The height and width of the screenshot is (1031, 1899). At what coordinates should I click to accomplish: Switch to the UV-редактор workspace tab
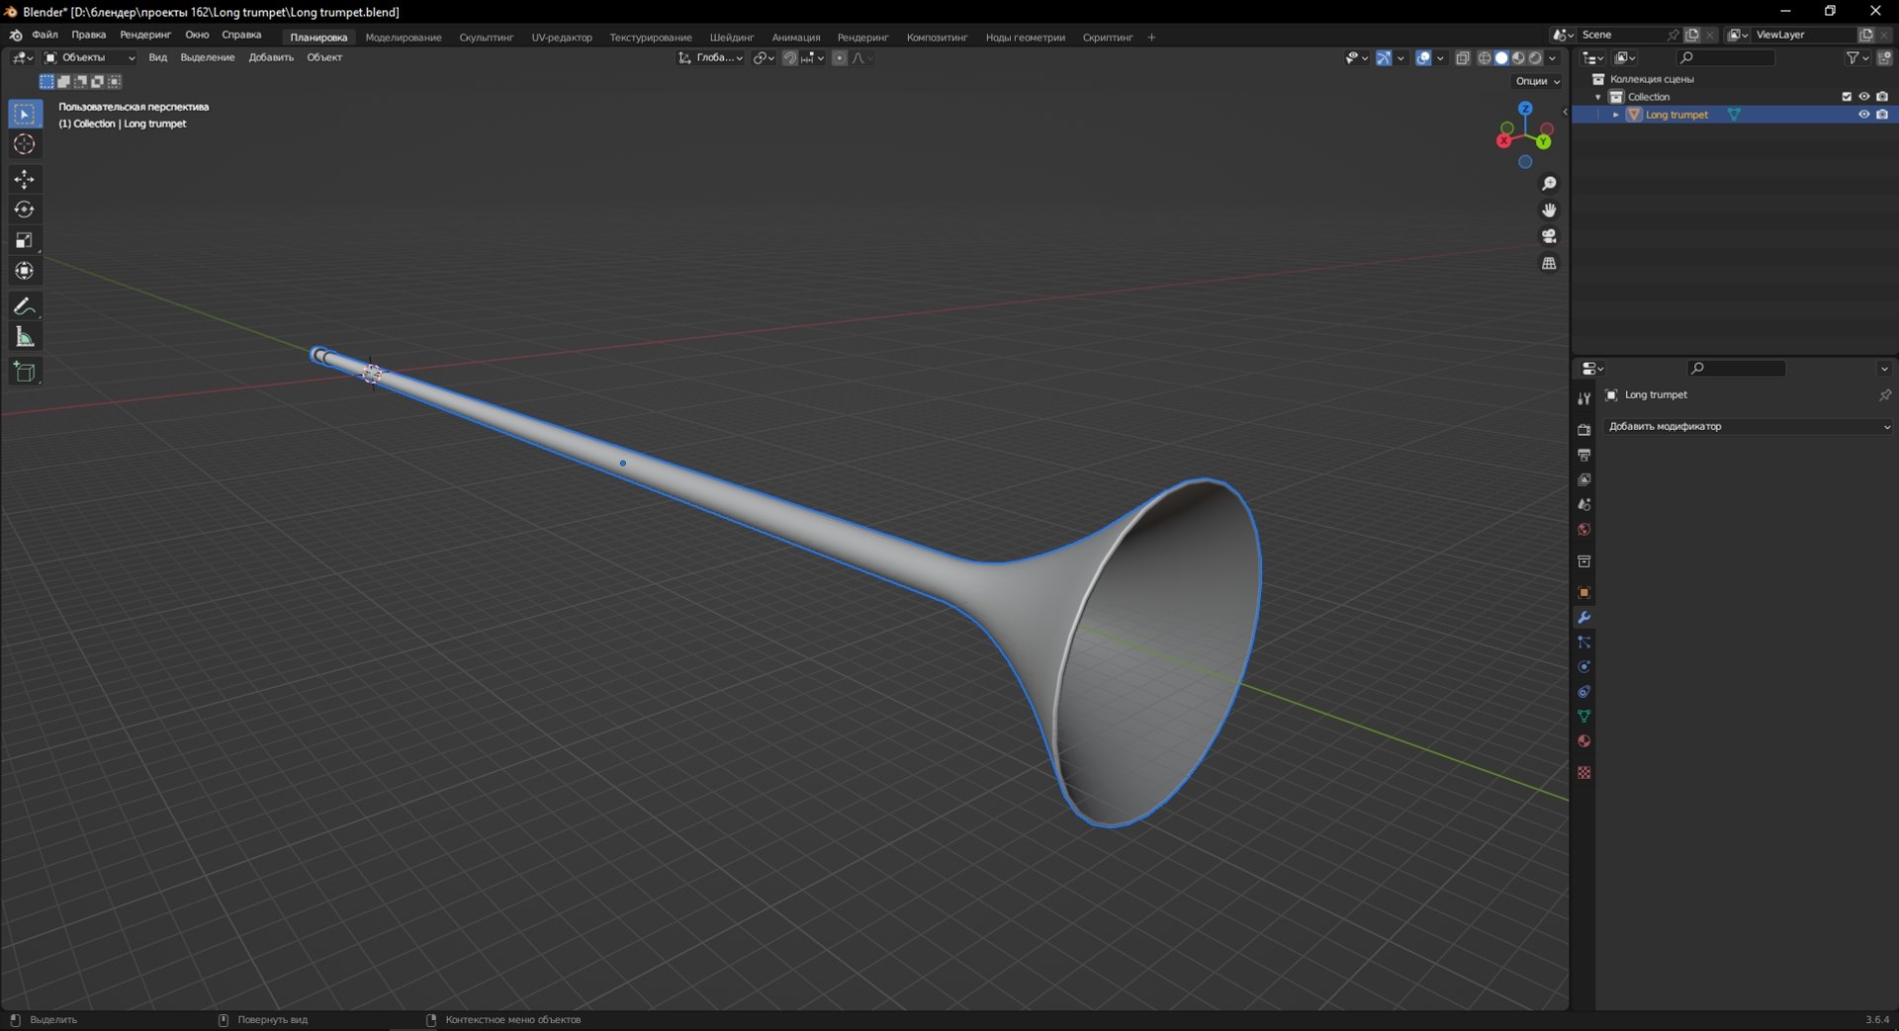pos(562,38)
